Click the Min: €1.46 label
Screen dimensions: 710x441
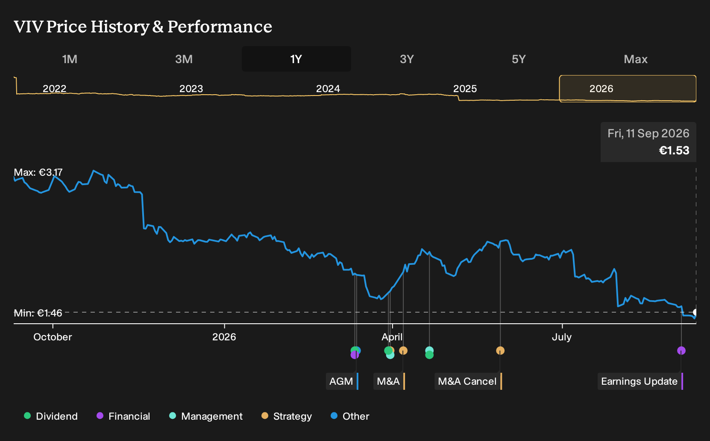point(38,313)
